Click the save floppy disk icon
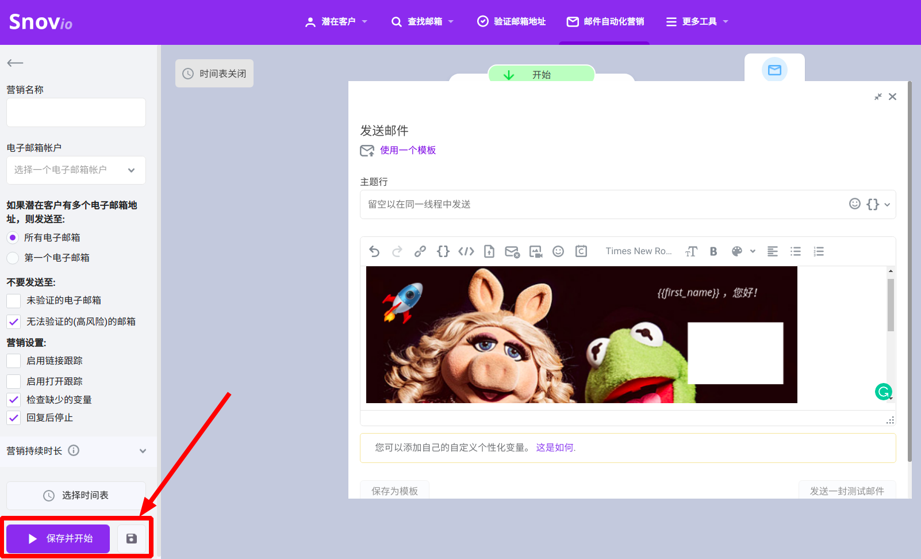The image size is (921, 559). click(132, 538)
